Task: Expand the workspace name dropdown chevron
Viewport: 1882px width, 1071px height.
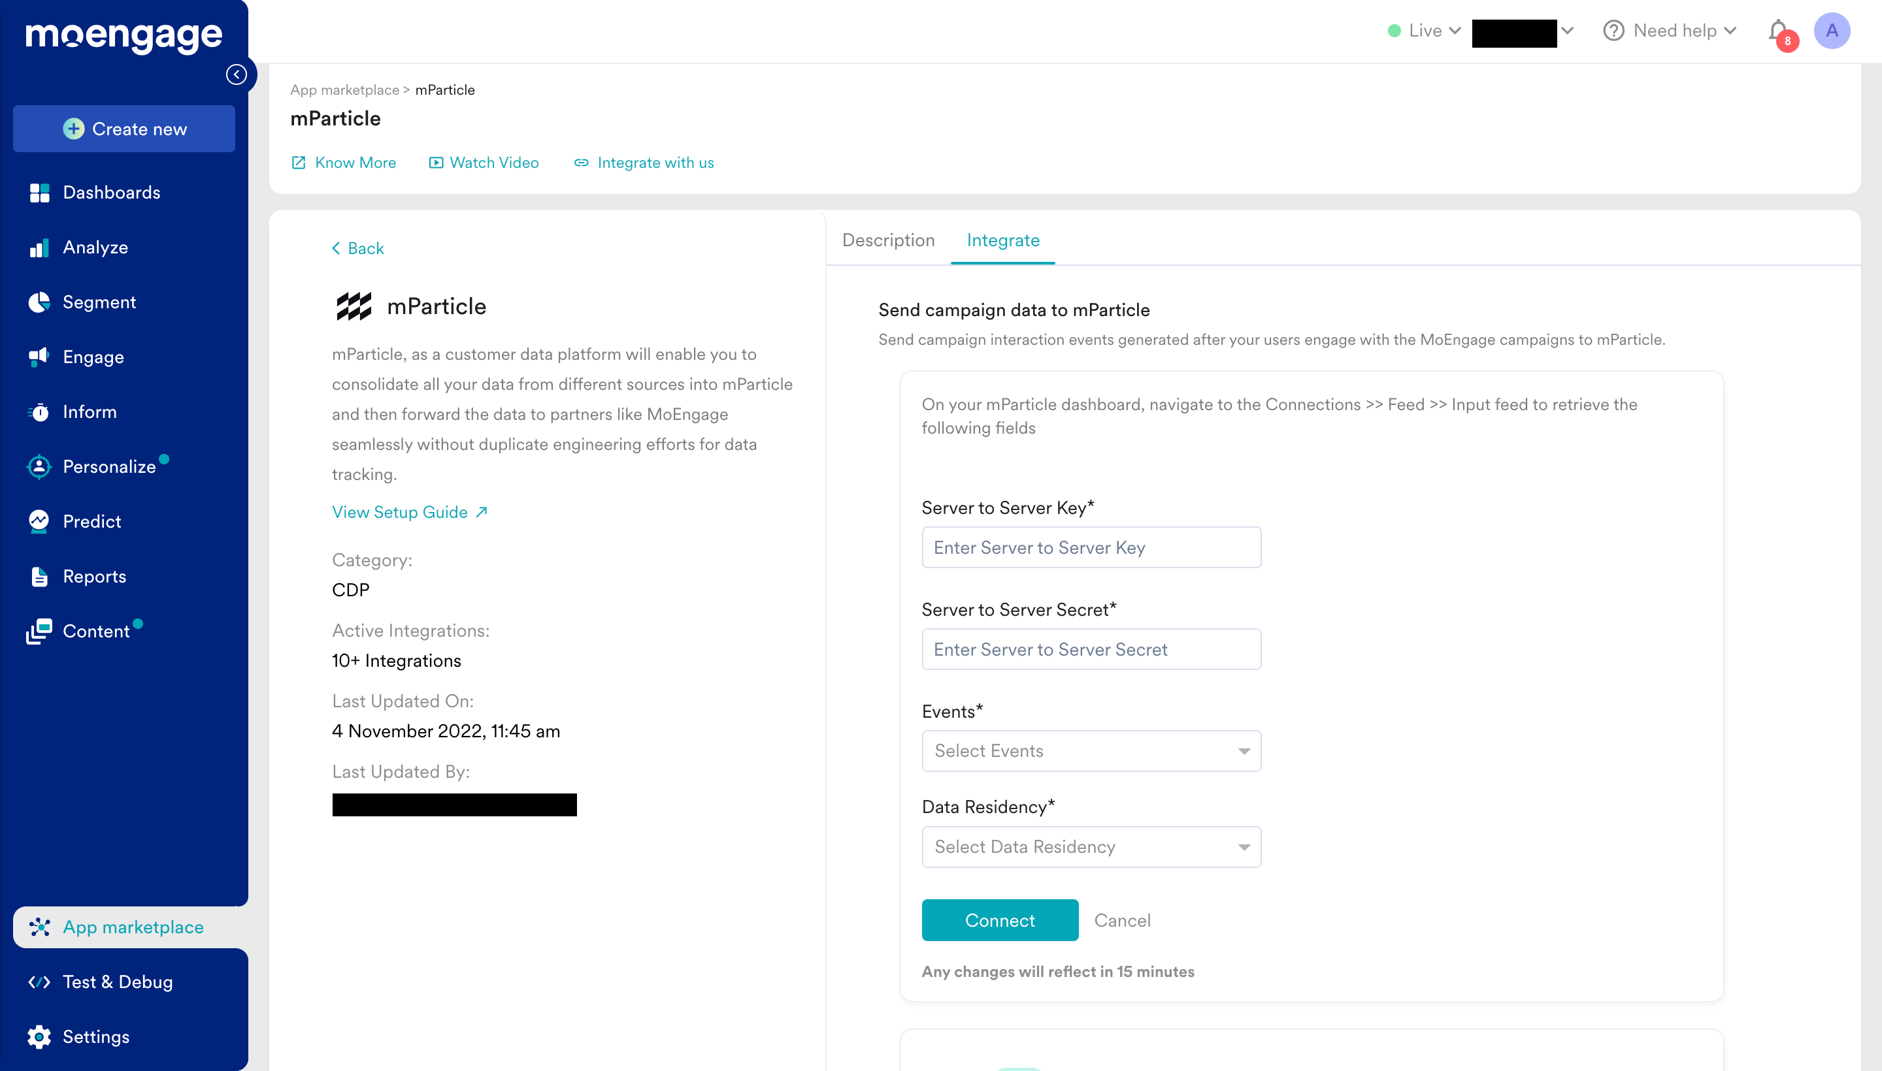Action: click(x=1567, y=31)
